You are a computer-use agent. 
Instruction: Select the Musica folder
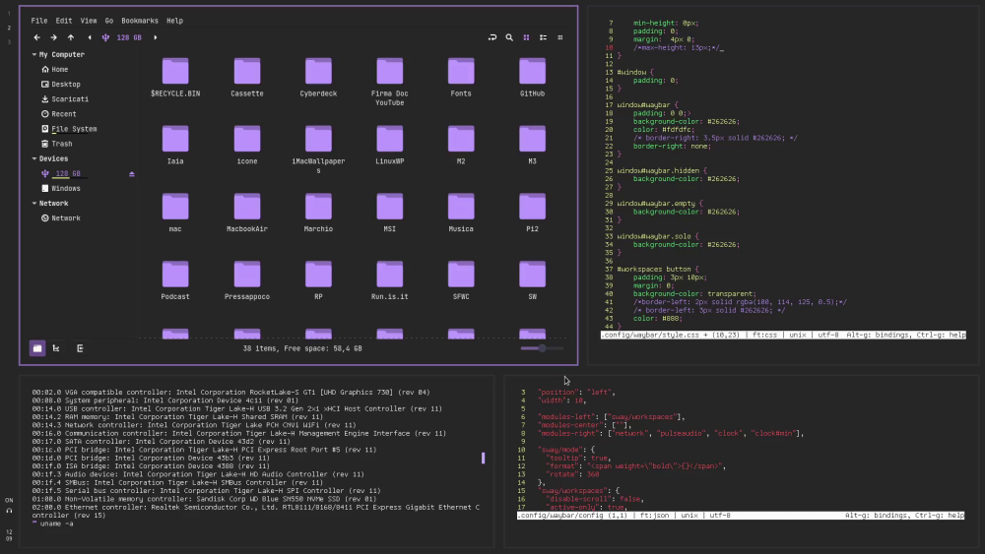click(x=461, y=214)
